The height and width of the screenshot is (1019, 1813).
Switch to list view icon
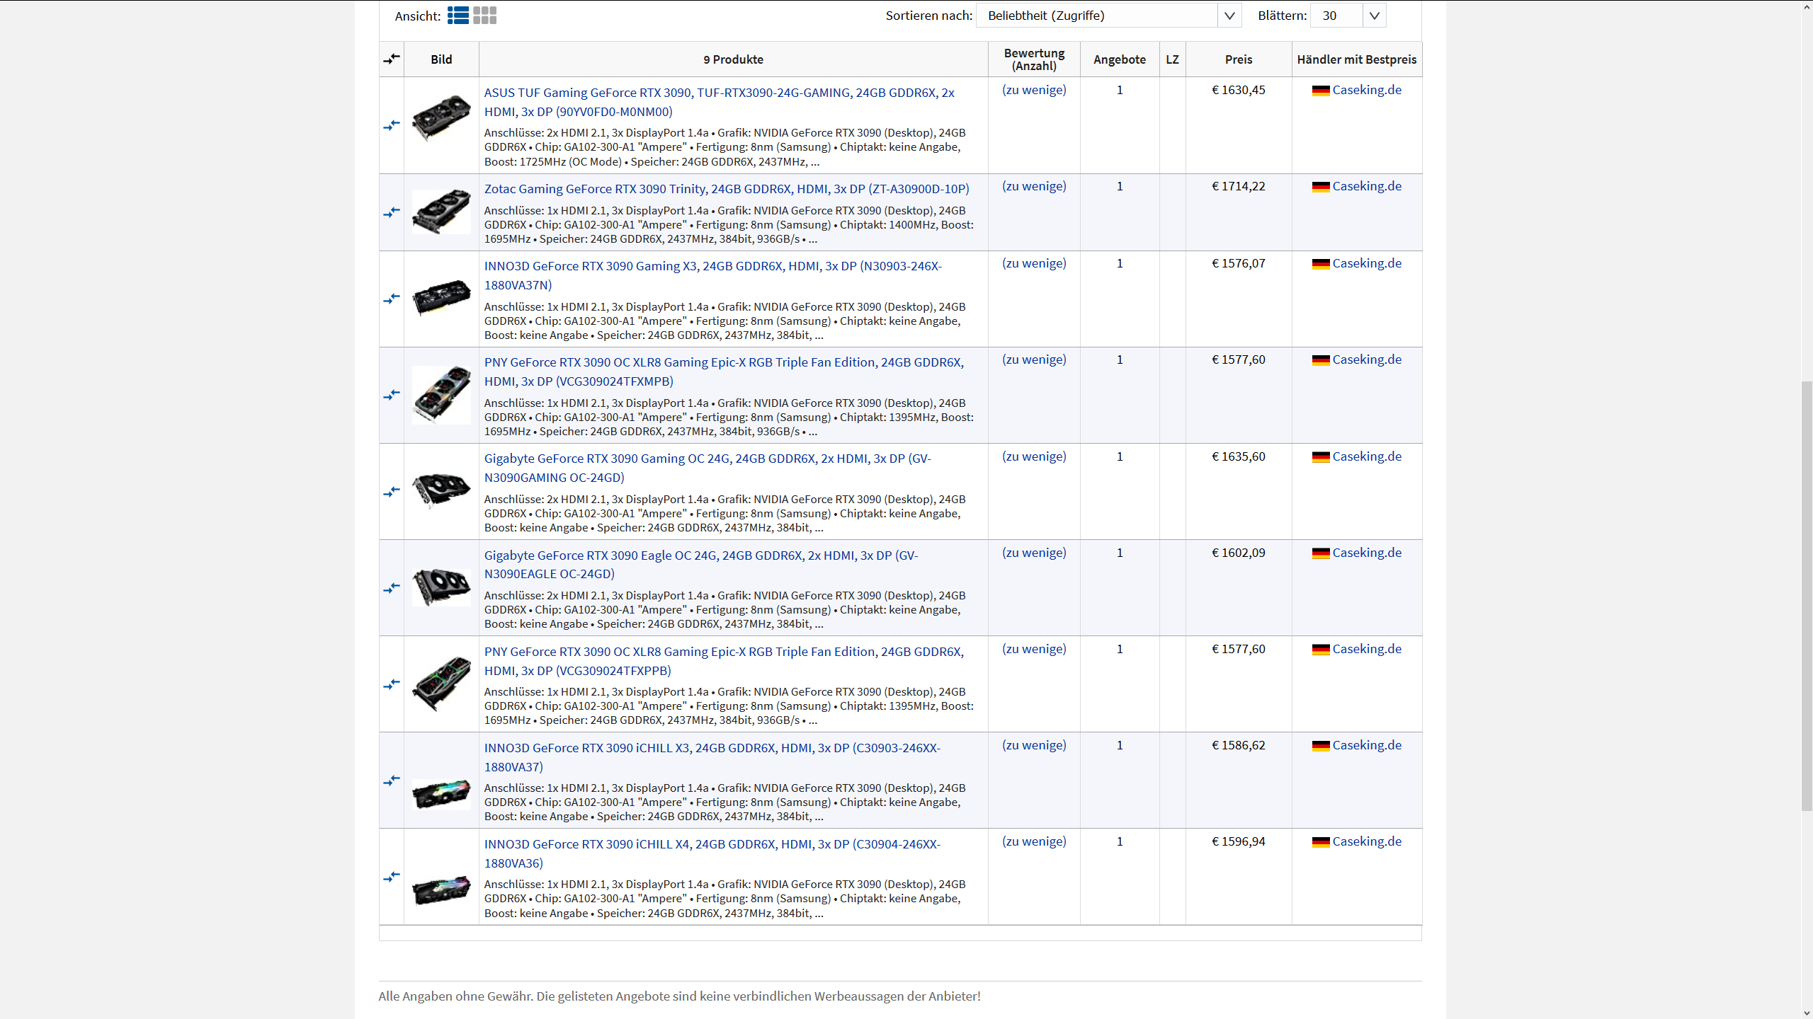457,16
